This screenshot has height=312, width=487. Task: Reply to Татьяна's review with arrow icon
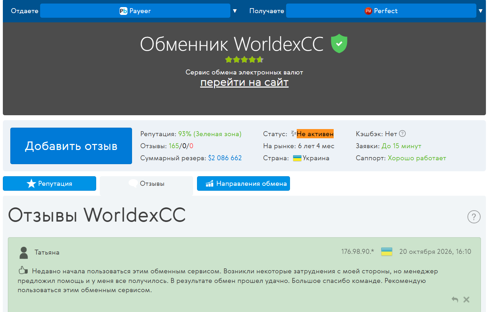pos(455,300)
